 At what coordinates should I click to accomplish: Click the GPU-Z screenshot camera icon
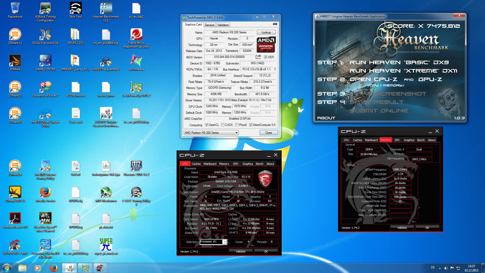coord(275,24)
